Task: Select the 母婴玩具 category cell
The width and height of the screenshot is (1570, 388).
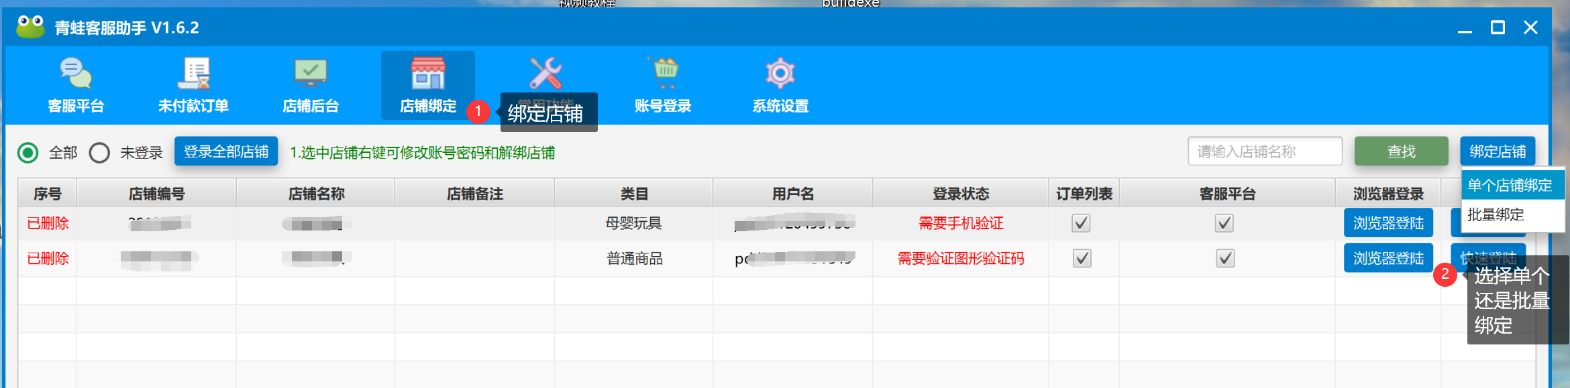Action: (x=634, y=223)
